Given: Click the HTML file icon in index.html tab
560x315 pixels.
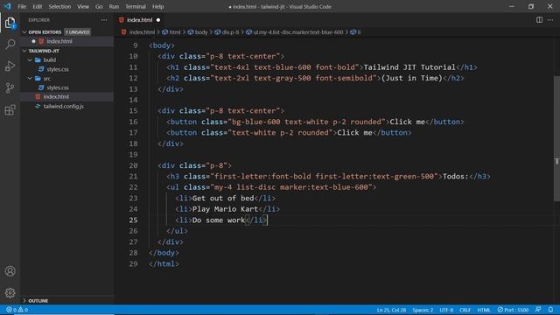Looking at the screenshot, I should click(122, 20).
